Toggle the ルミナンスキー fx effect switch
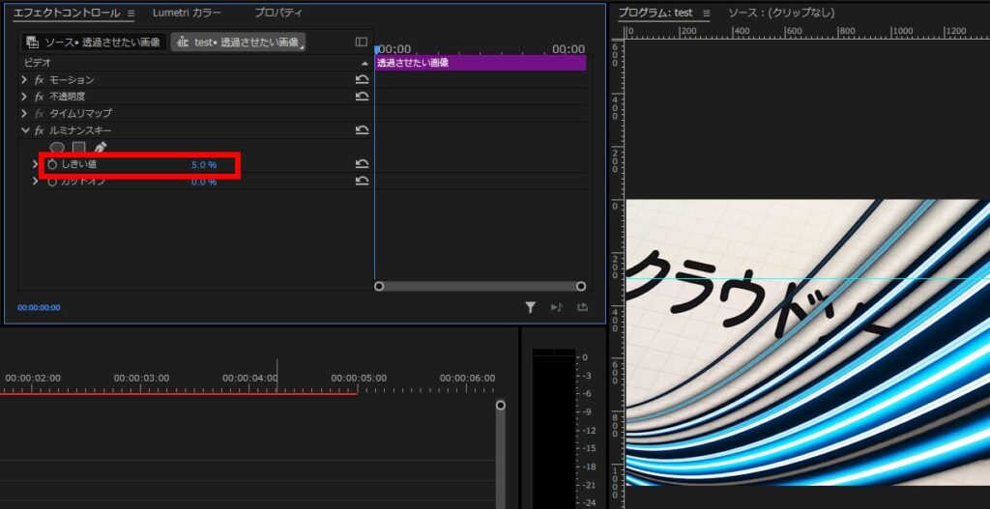Image resolution: width=990 pixels, height=509 pixels. click(40, 130)
